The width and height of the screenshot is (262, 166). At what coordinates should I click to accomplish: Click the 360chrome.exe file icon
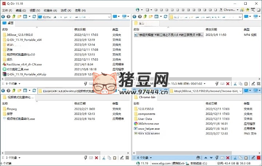coord(136,124)
